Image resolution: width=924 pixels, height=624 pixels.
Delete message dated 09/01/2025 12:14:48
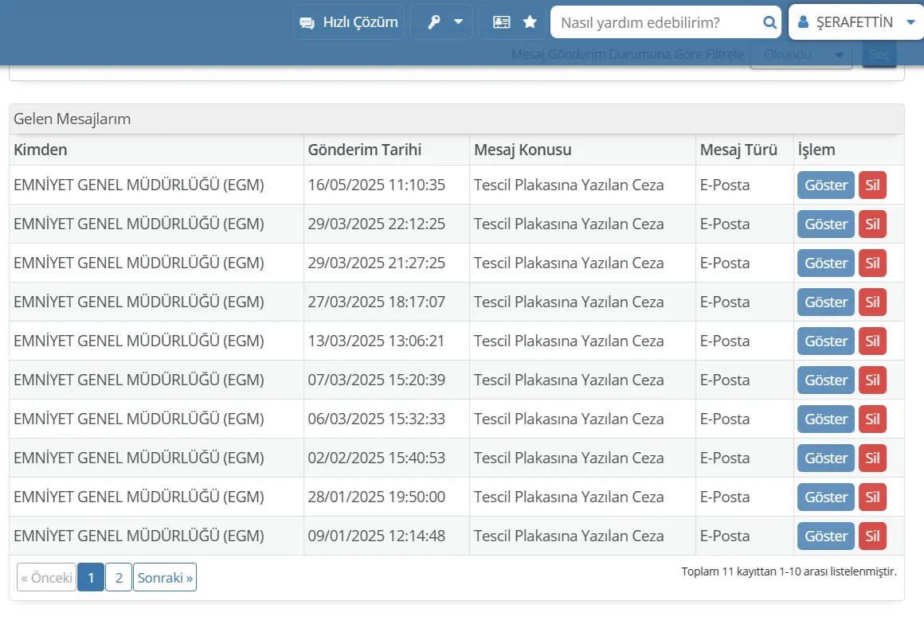tap(872, 536)
